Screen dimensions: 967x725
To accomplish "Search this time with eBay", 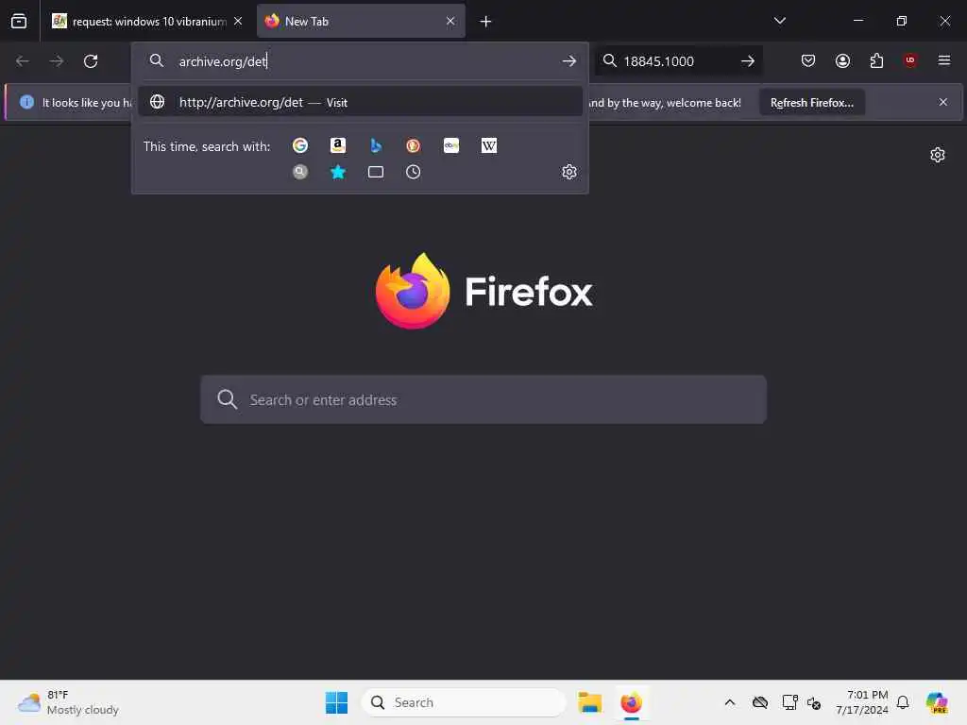I will tap(451, 145).
